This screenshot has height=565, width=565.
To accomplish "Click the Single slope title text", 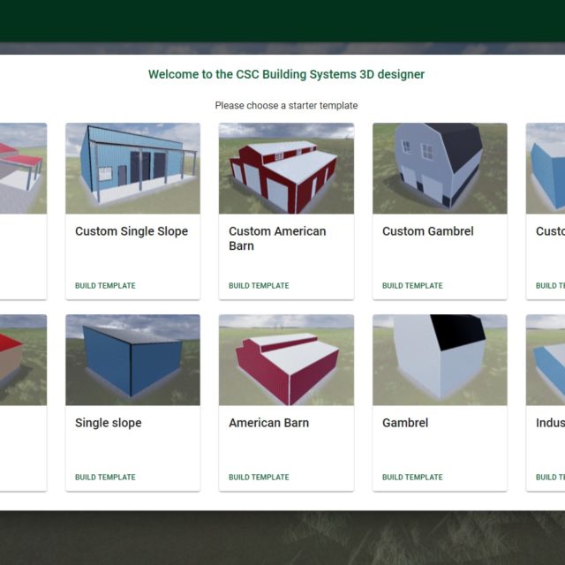I will point(108,423).
